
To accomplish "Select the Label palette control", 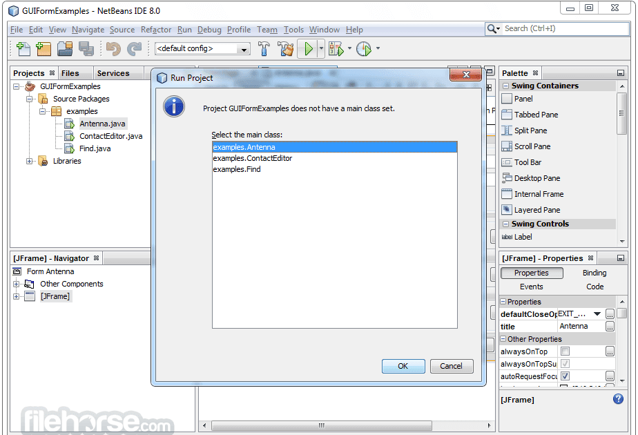I will (516, 237).
